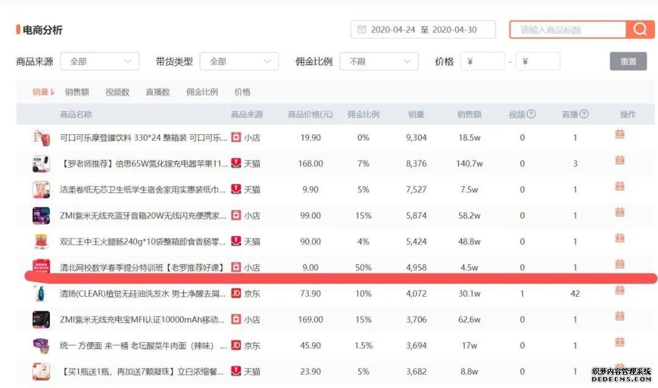The width and height of the screenshot is (658, 388).
Task: Open the action icon for 可口可乐摩登罐饮料 row
Action: pos(620,134)
